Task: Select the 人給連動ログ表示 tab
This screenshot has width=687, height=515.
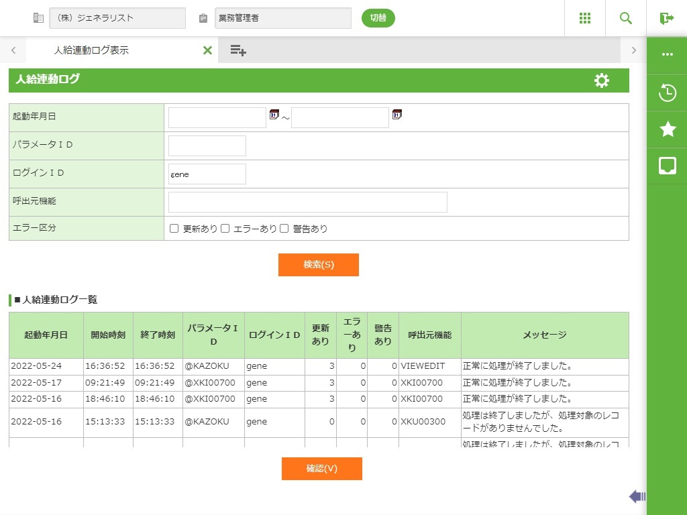Action: click(x=91, y=50)
